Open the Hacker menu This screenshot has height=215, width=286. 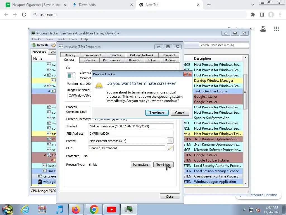coord(37,39)
